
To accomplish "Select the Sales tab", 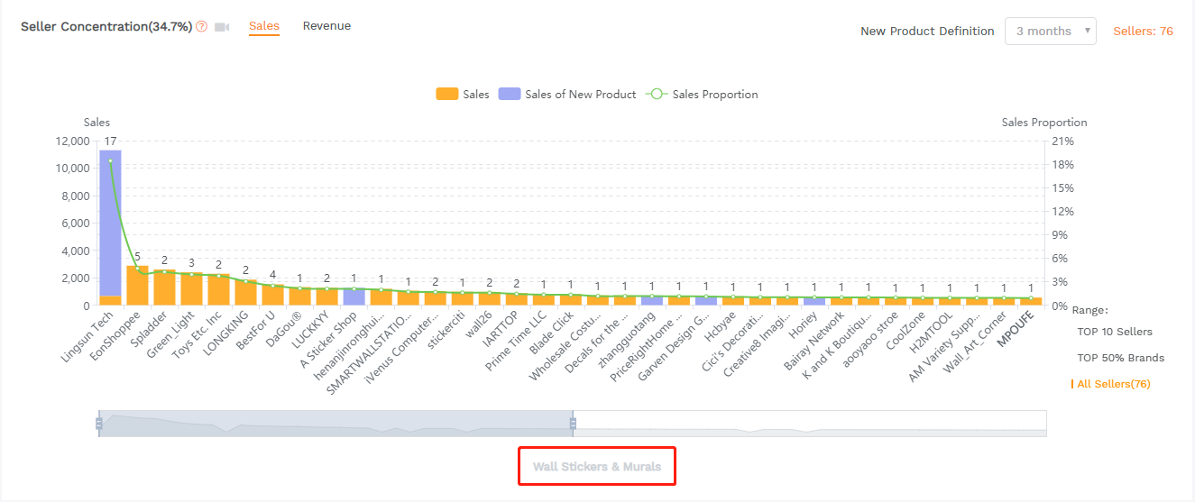I will pos(264,26).
